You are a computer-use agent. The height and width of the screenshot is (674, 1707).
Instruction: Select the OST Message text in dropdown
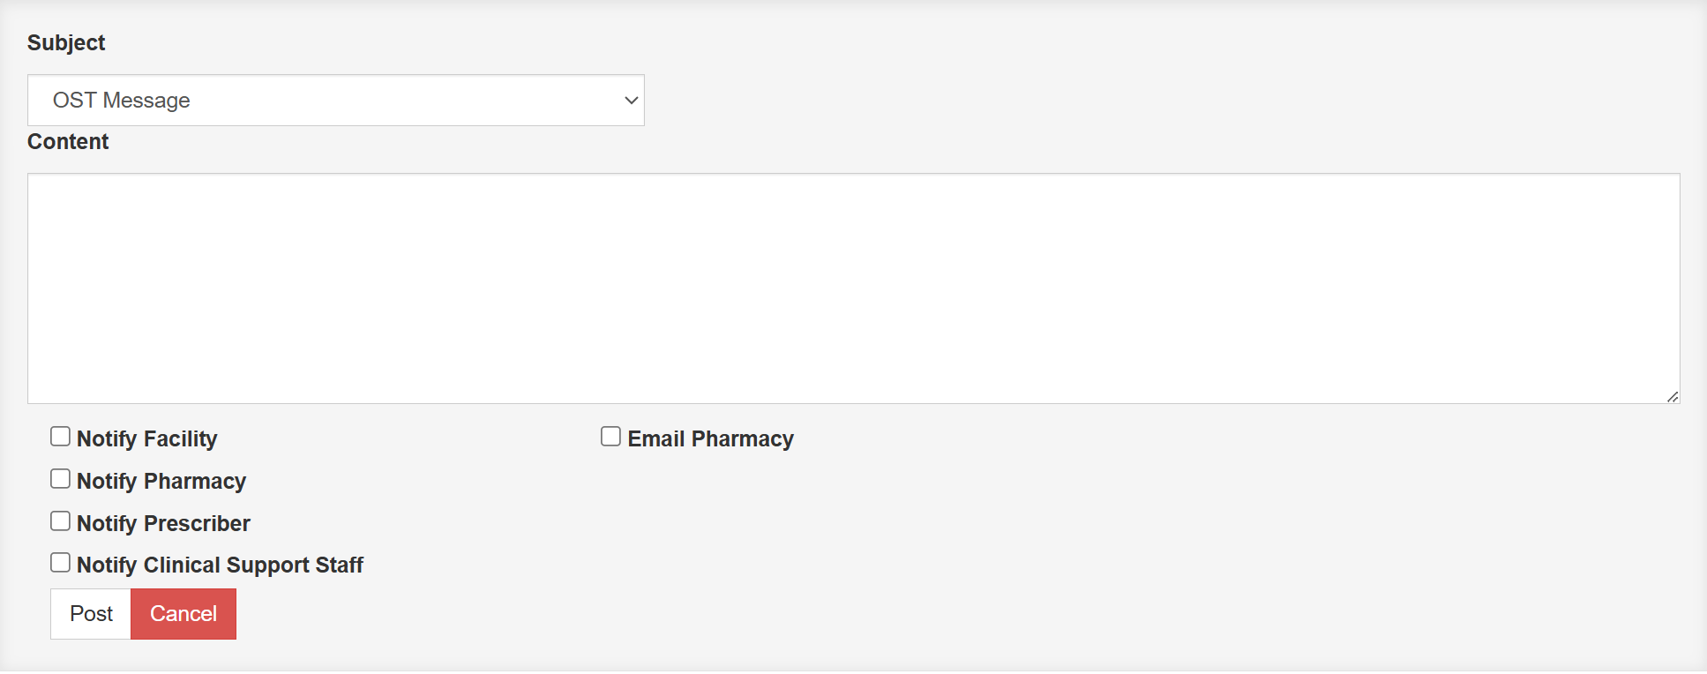coord(123,100)
